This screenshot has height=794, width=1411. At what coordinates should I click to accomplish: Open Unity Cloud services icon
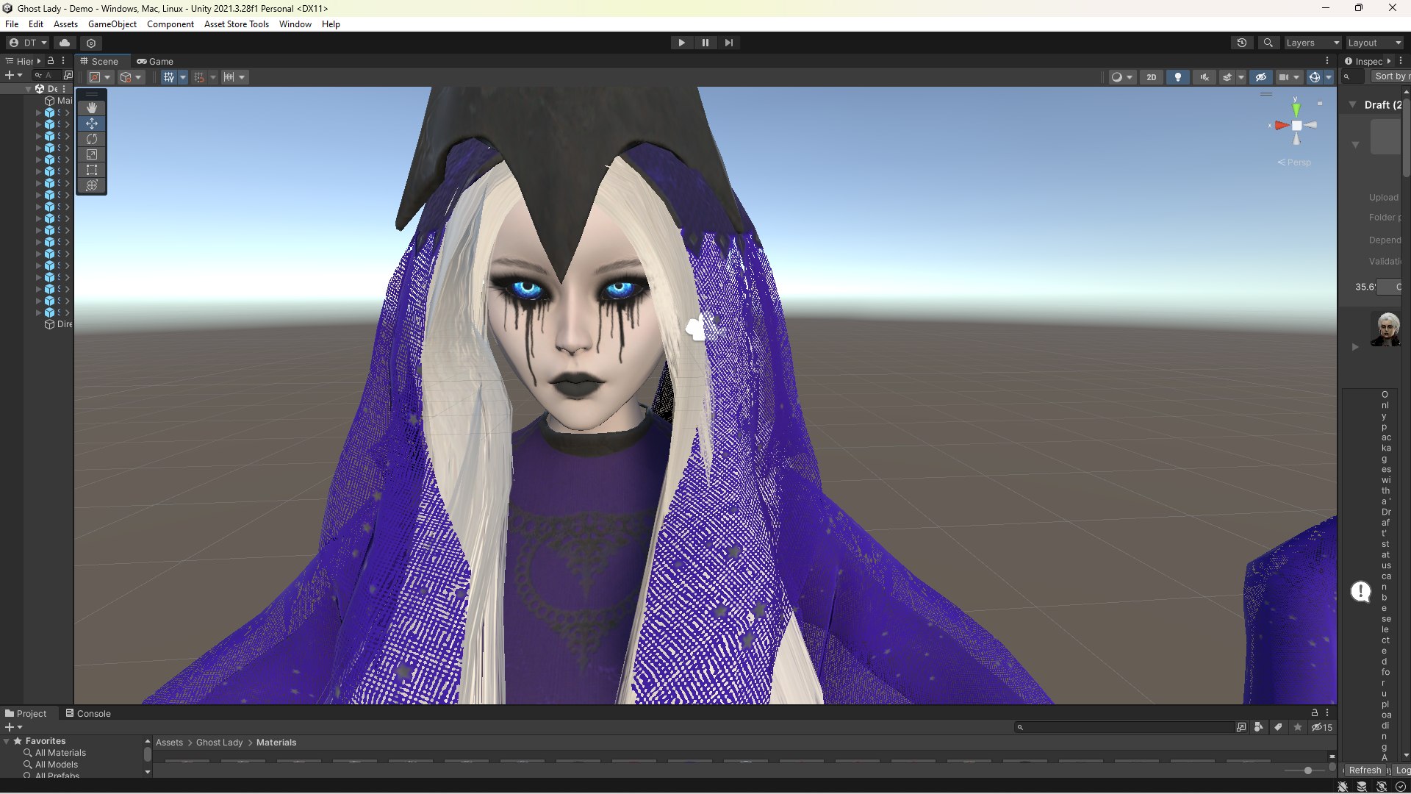[x=65, y=43]
